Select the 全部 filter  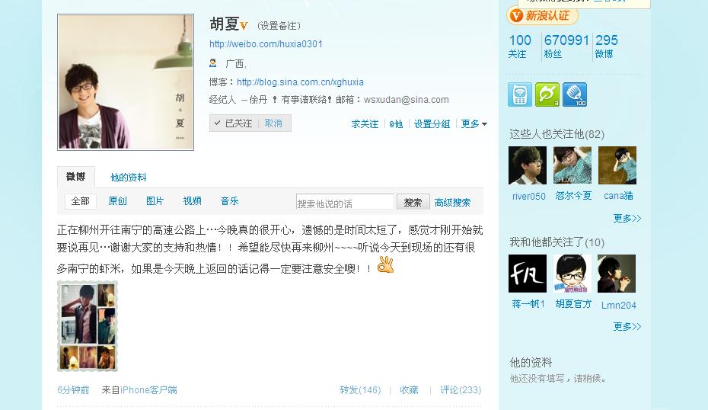81,201
